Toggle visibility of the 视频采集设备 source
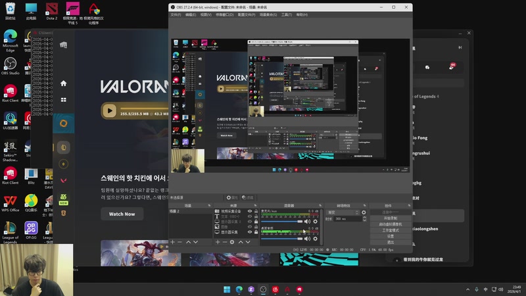The width and height of the screenshot is (526, 296). point(250,211)
